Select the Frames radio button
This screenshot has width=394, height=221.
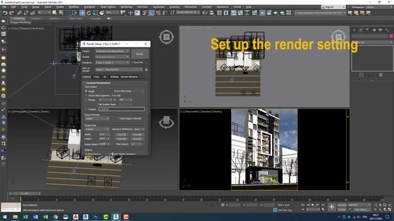pos(86,109)
